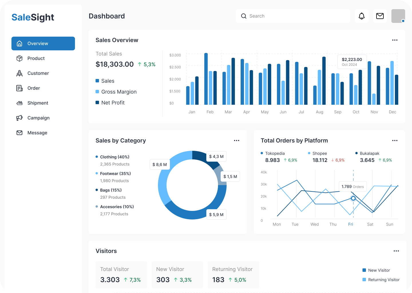Open Total Orders by Platform options menu

(x=395, y=140)
